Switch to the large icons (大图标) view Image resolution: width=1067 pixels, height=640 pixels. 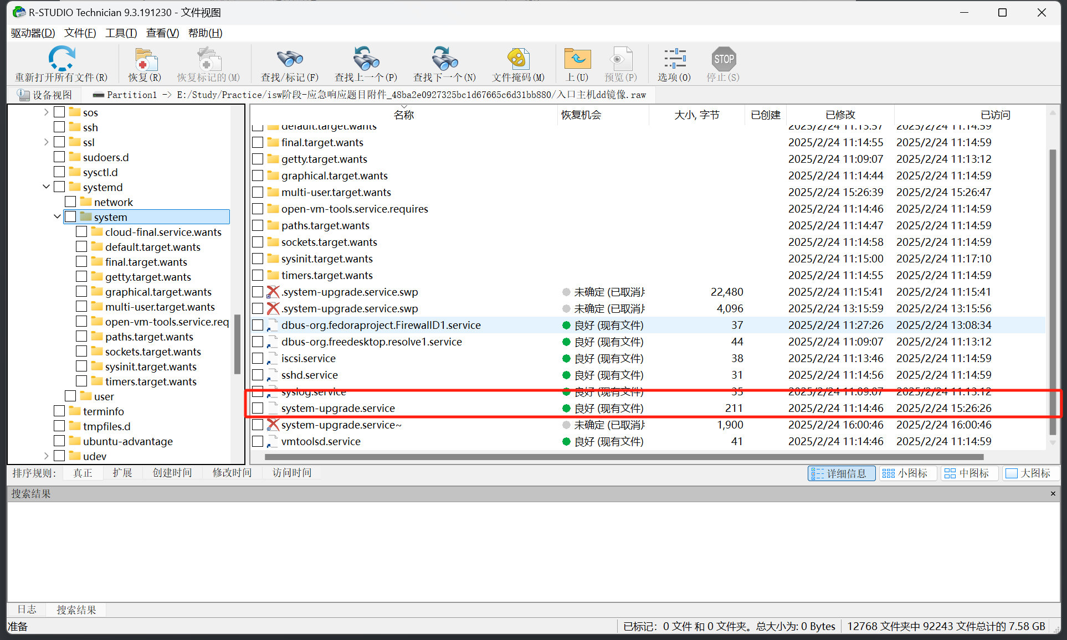[1028, 473]
